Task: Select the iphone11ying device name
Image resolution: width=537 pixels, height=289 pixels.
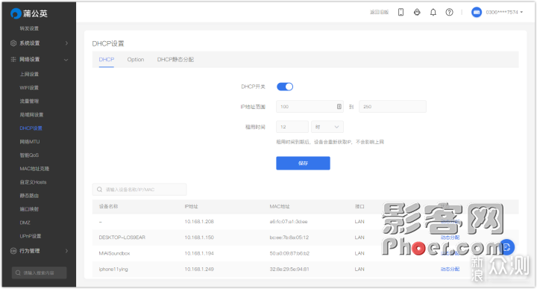Action: click(x=113, y=270)
